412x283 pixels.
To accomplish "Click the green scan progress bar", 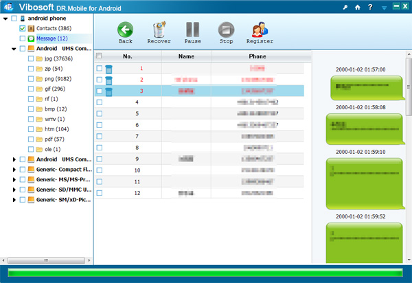I will point(205,273).
